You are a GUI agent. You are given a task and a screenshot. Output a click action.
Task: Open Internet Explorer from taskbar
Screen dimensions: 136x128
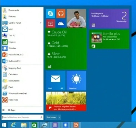(13, 125)
